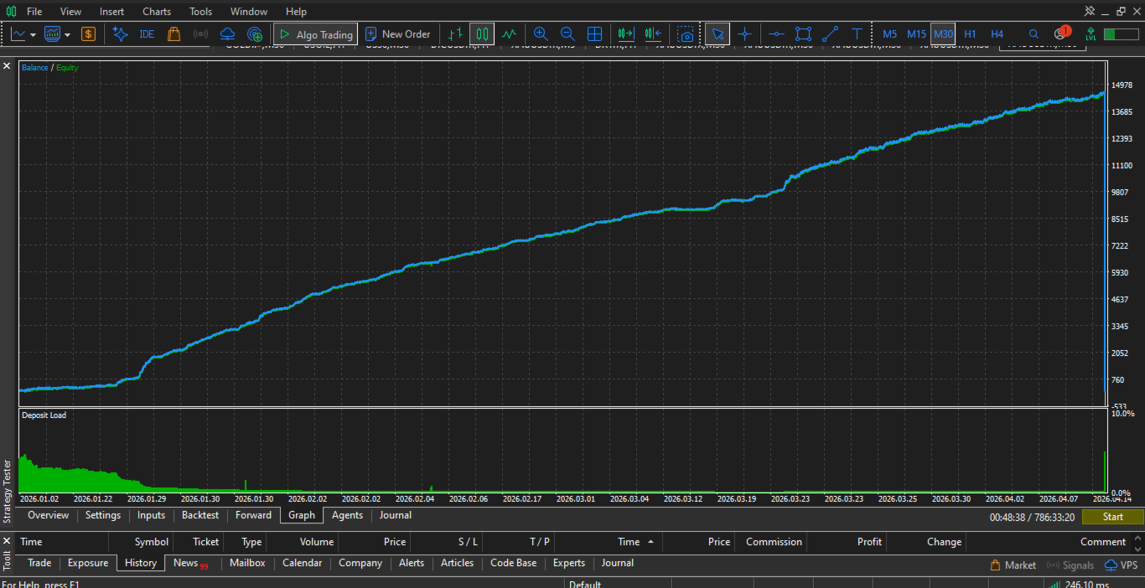
Task: Select the arrow cursor tool
Action: point(717,34)
